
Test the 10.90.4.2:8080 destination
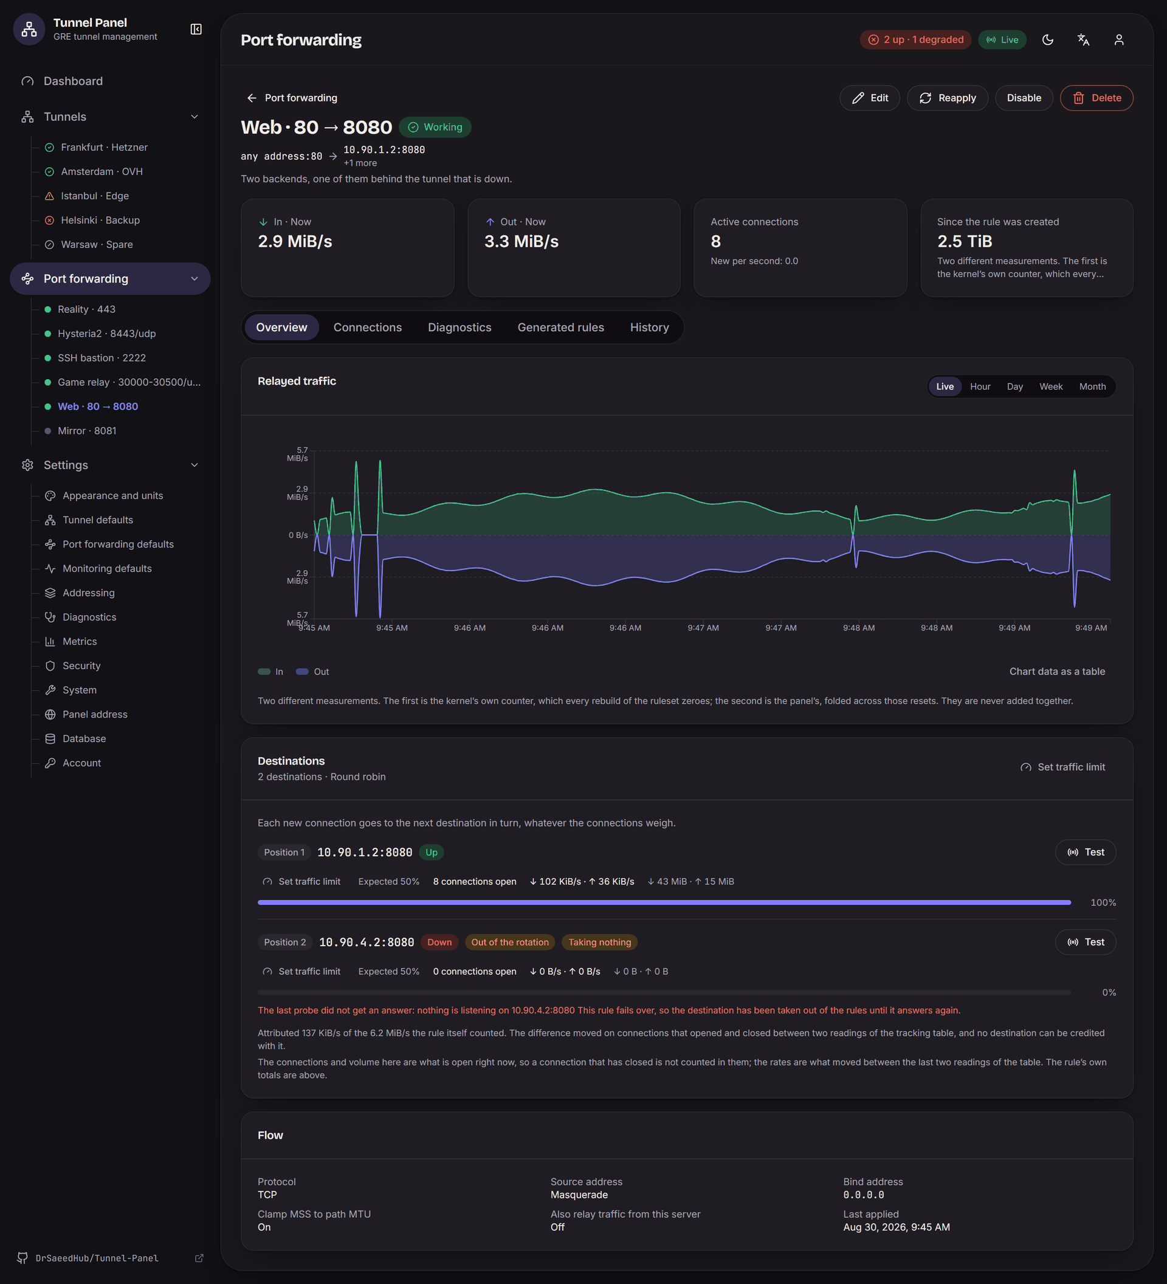1086,942
